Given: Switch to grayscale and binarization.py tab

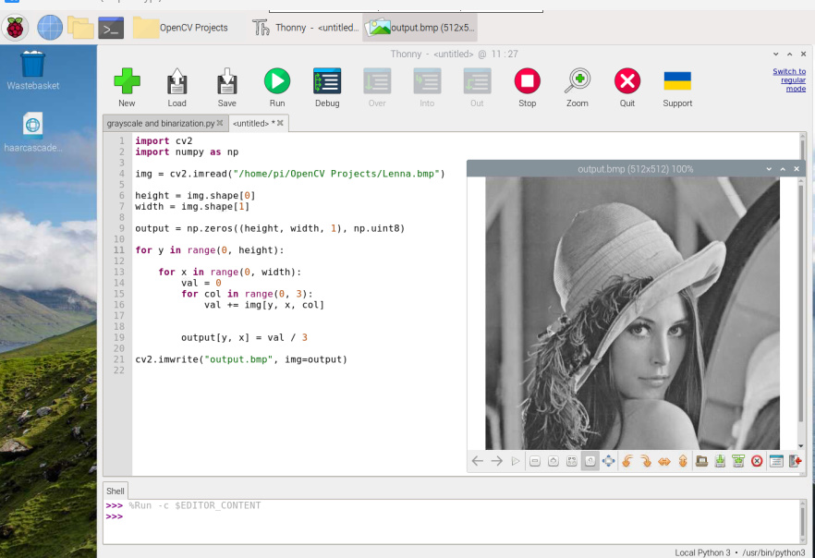Looking at the screenshot, I should pyautogui.click(x=164, y=123).
